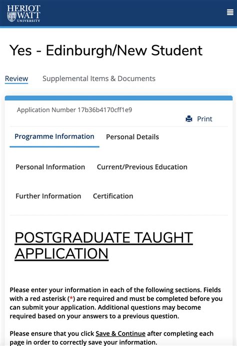Select the Further Information tab
This screenshot has height=346, width=237.
(48, 196)
